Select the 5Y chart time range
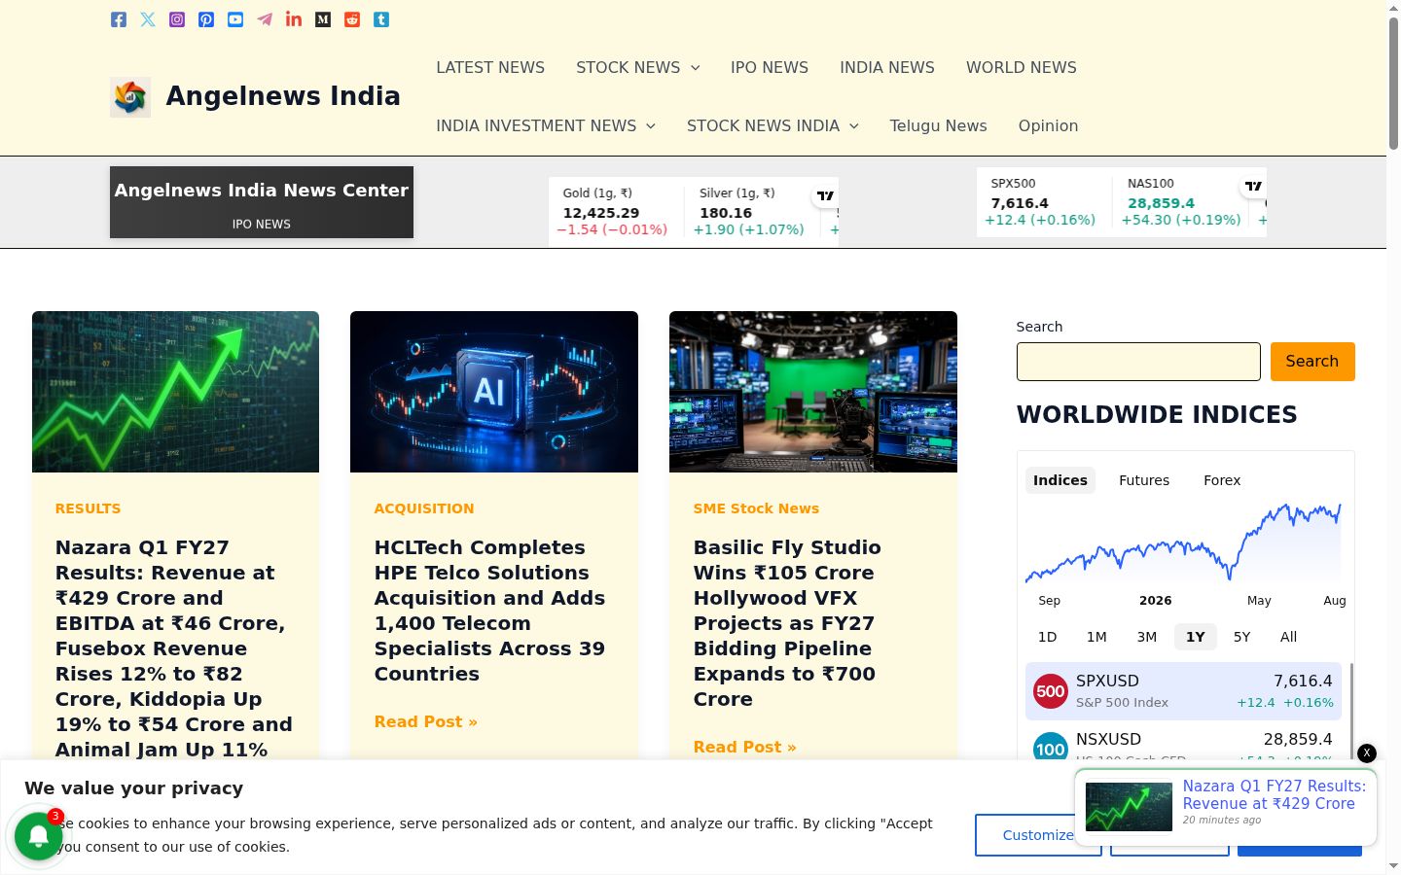This screenshot has height=875, width=1401. 1241,637
